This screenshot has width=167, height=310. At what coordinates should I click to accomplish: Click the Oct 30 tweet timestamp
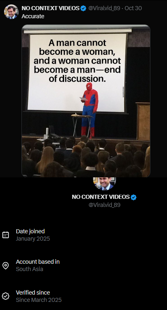point(133,8)
